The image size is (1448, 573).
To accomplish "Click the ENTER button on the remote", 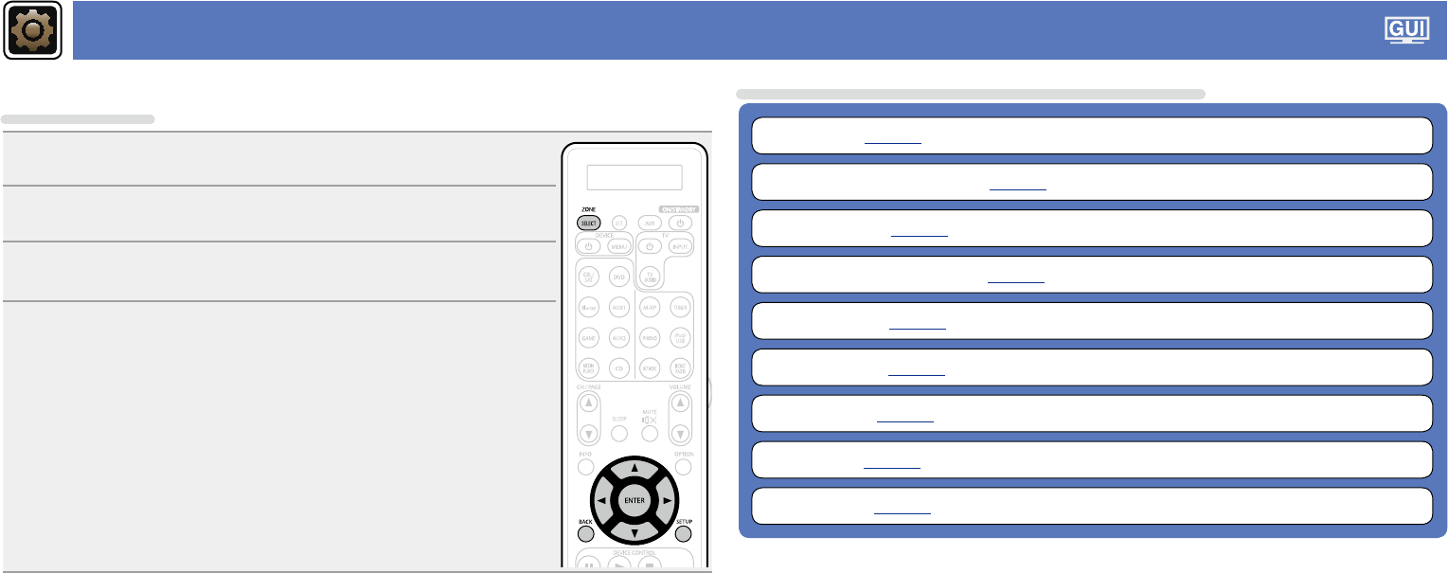I will (x=633, y=499).
